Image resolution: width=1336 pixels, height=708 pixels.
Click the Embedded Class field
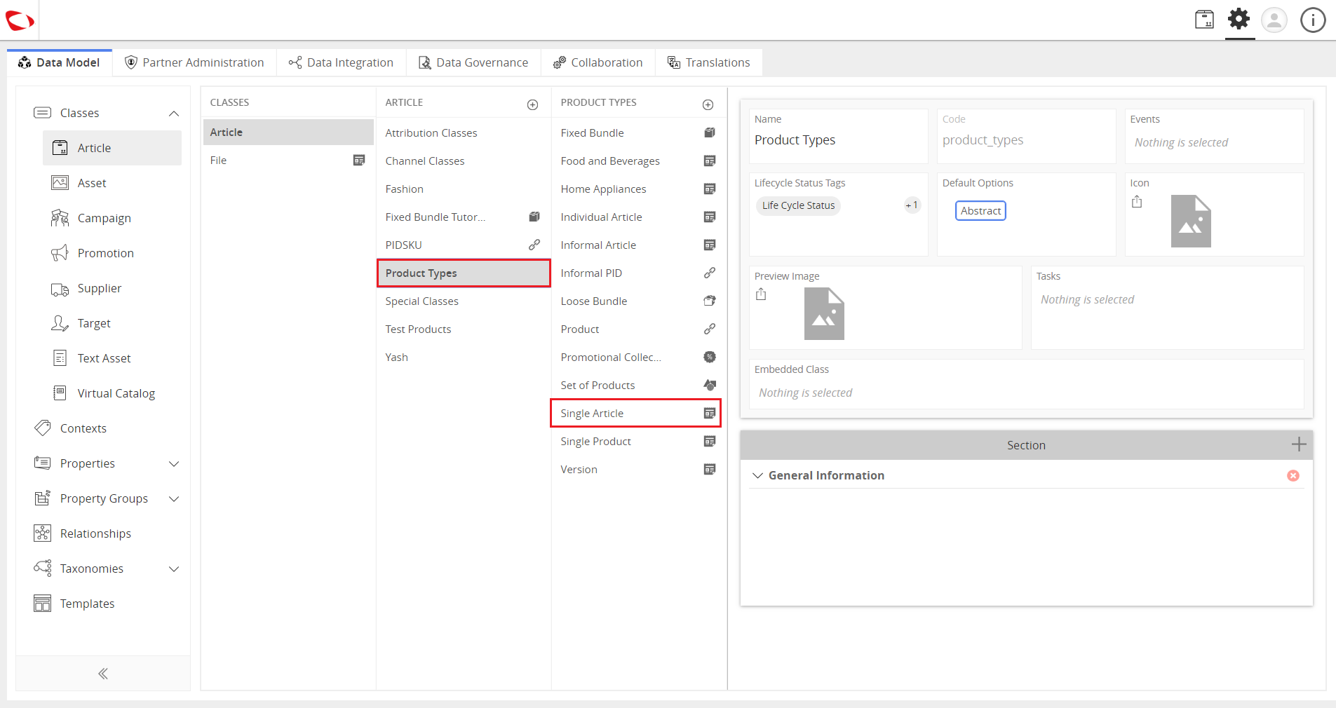coord(1026,383)
